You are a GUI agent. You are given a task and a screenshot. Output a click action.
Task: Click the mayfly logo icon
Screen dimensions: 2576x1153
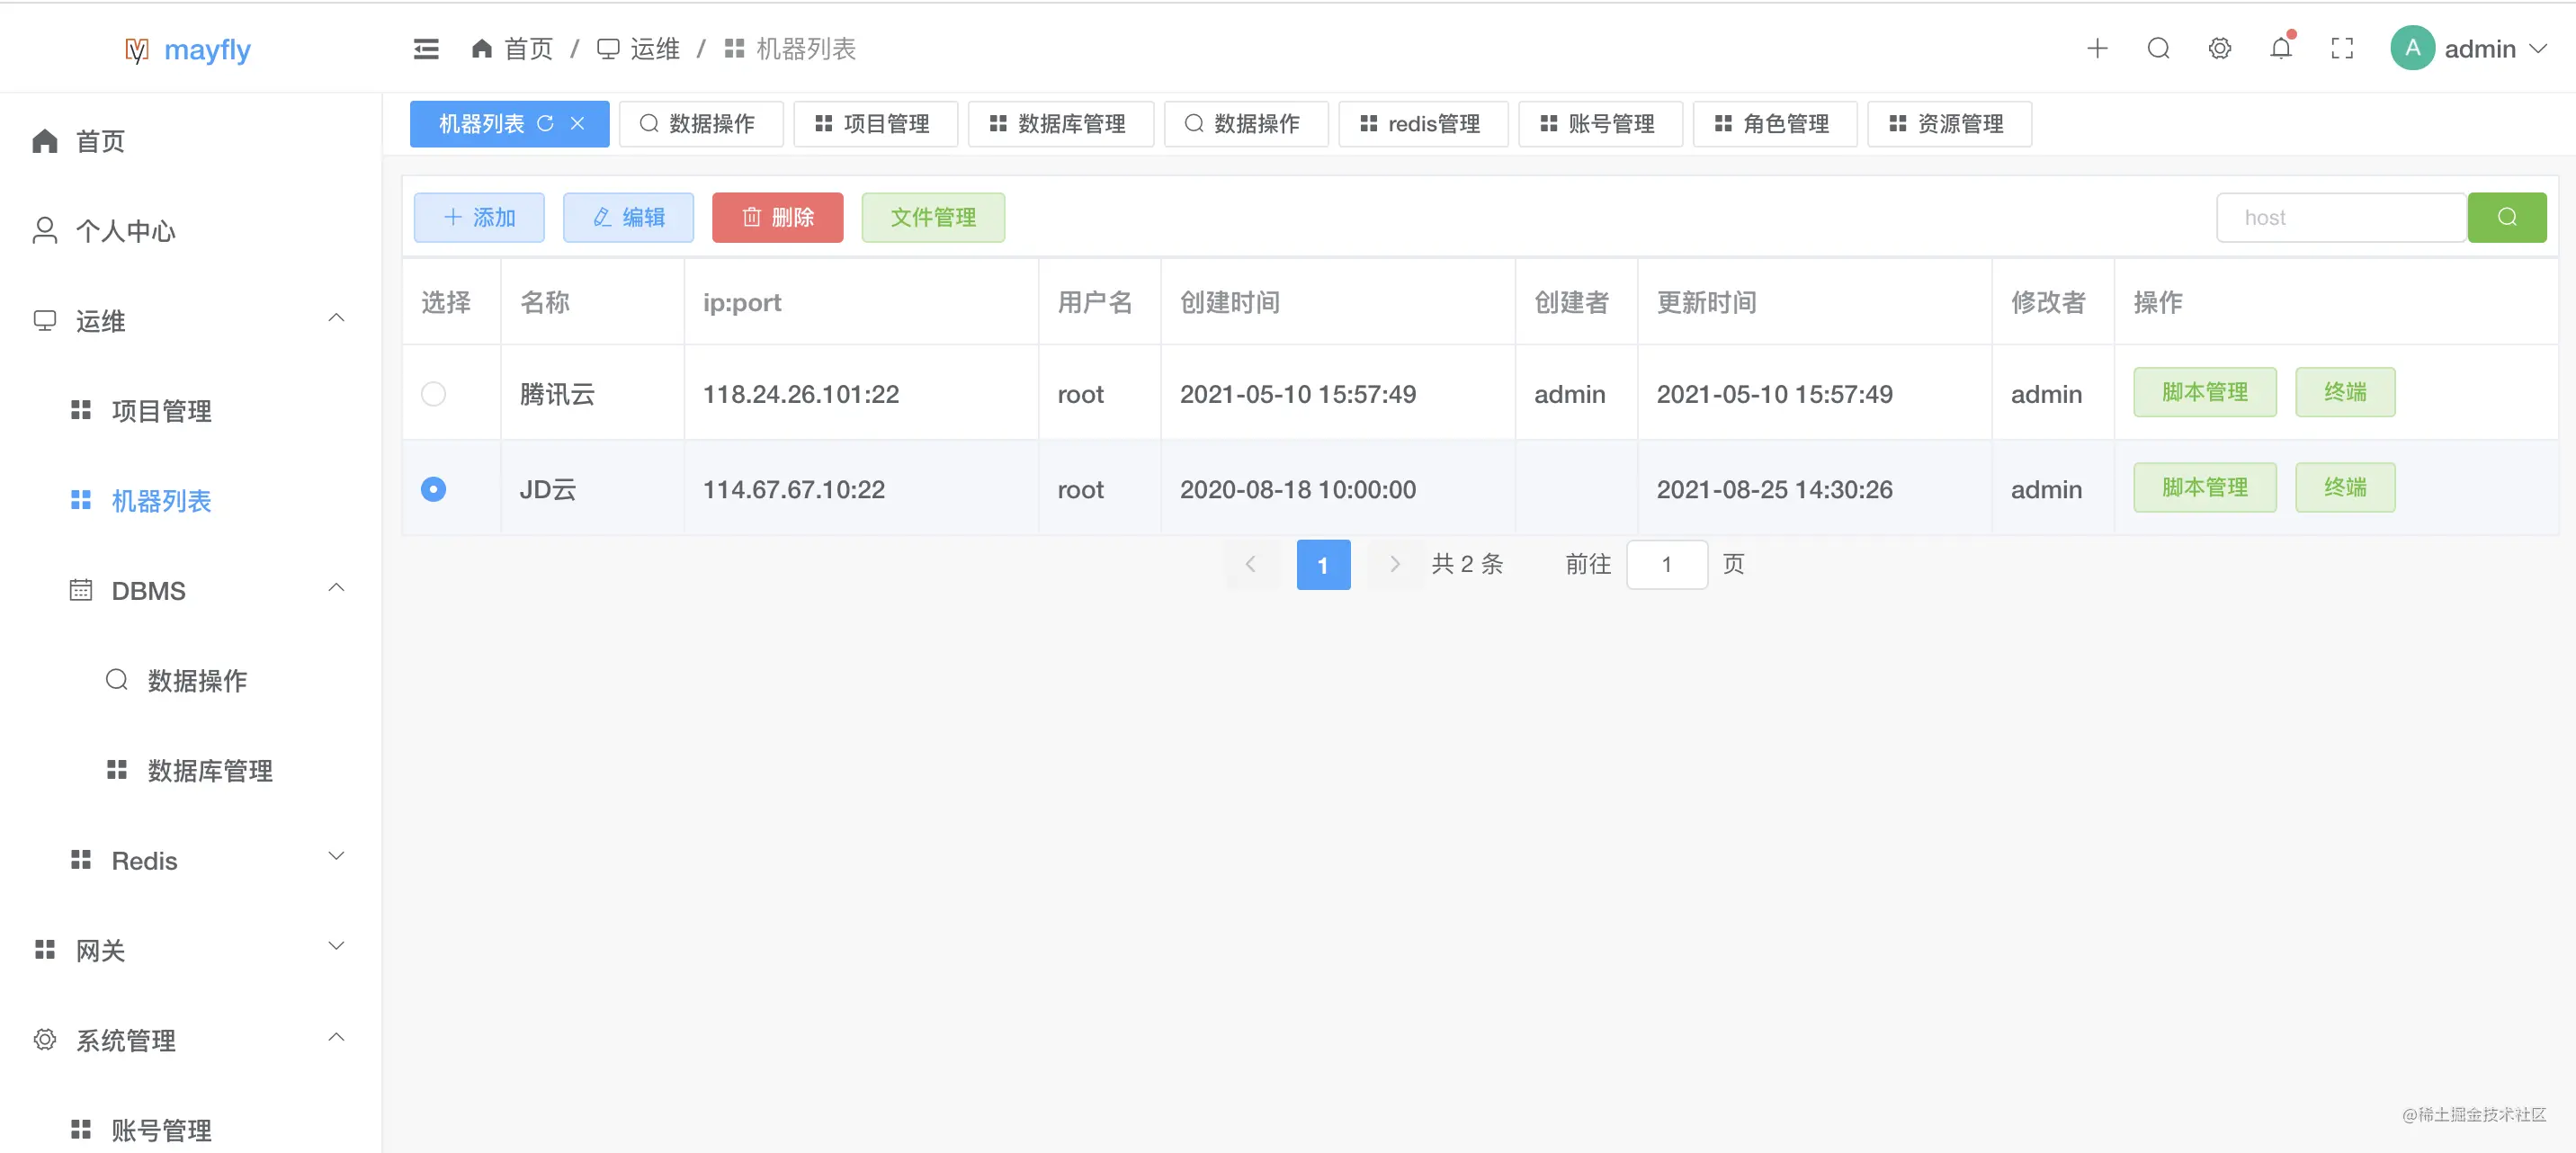click(x=137, y=50)
